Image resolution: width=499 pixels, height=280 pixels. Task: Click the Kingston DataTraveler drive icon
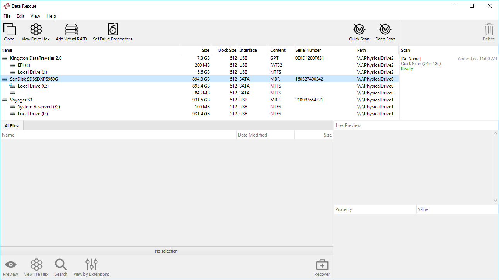point(5,58)
